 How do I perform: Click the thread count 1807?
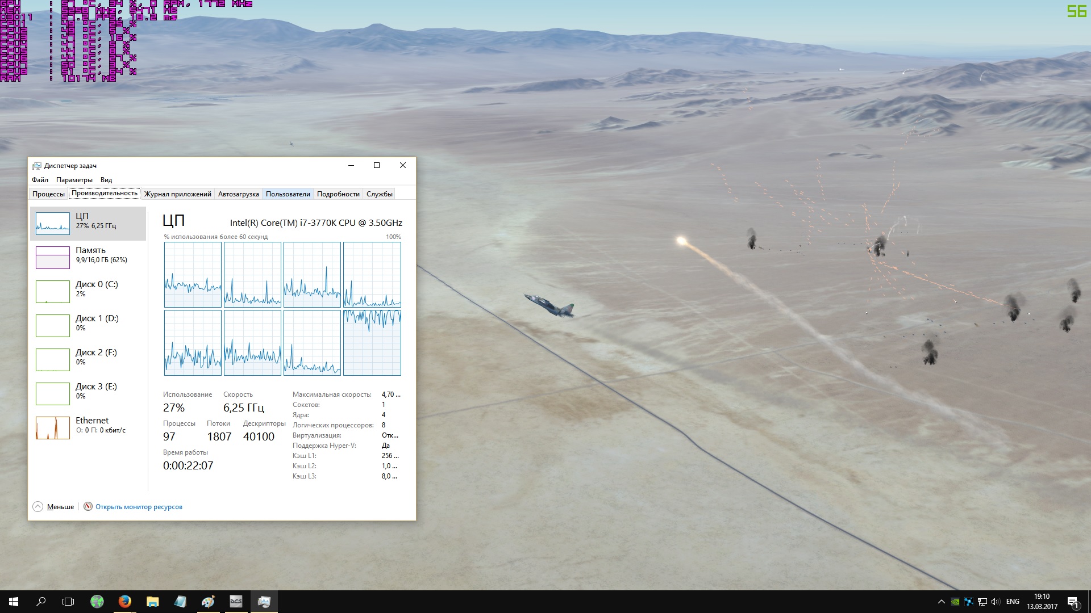[219, 436]
